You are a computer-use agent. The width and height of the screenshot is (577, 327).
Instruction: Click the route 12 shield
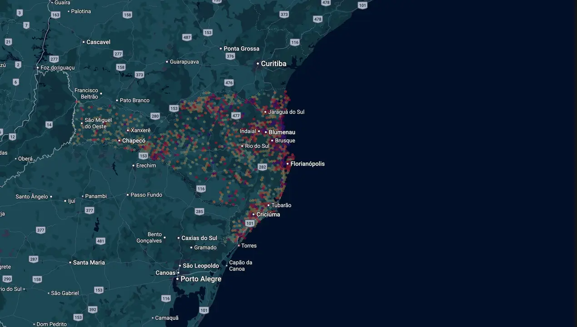[x=12, y=137]
